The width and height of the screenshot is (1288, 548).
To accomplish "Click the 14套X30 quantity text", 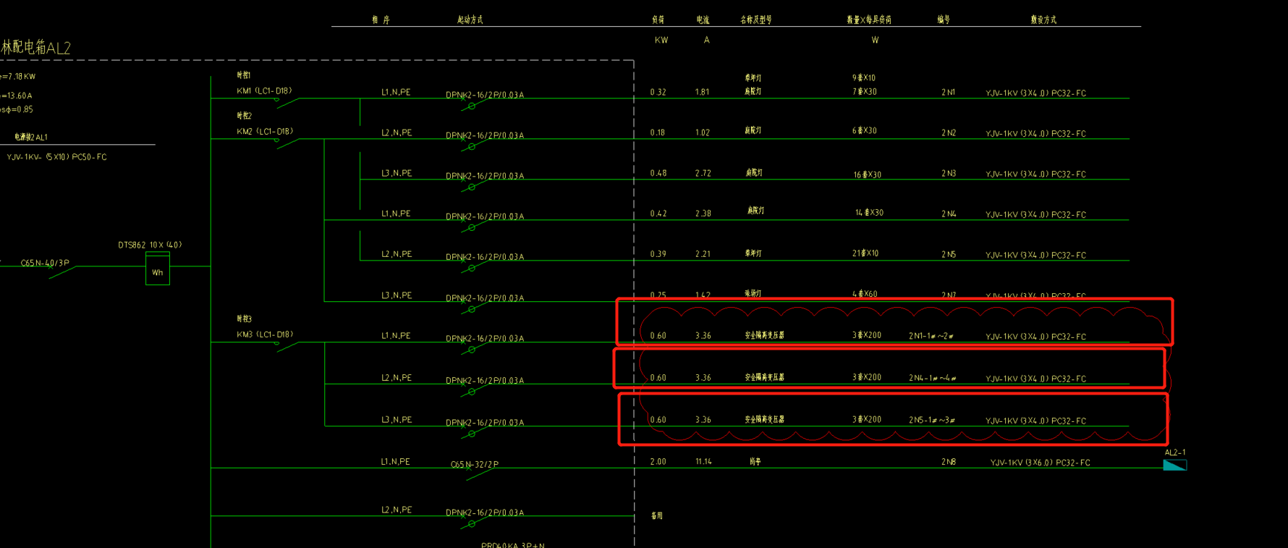I will click(x=870, y=213).
